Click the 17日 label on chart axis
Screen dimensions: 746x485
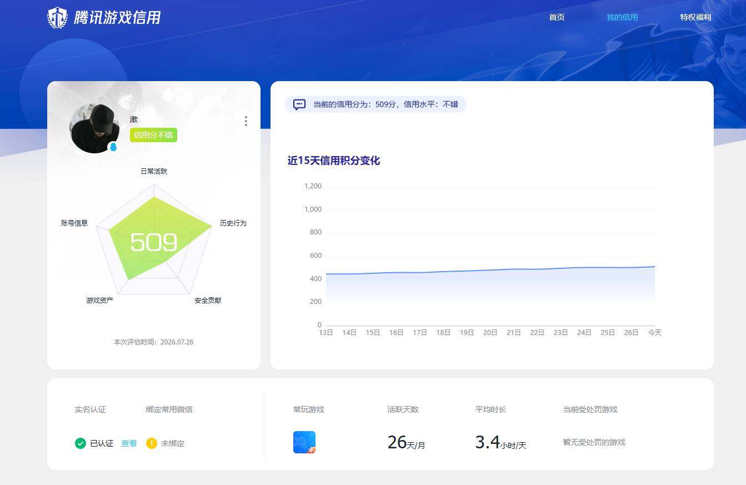click(420, 333)
